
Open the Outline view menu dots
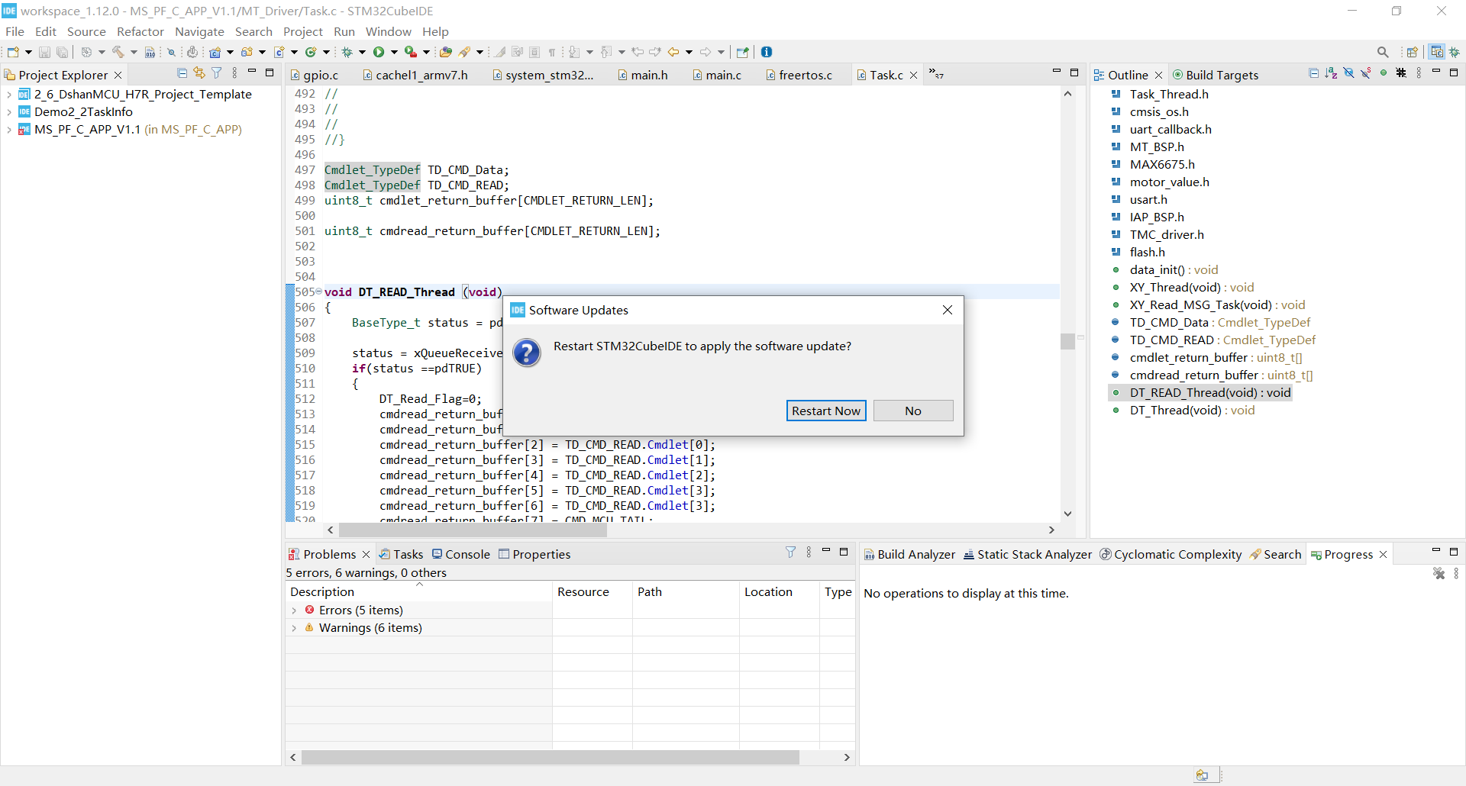click(1419, 73)
